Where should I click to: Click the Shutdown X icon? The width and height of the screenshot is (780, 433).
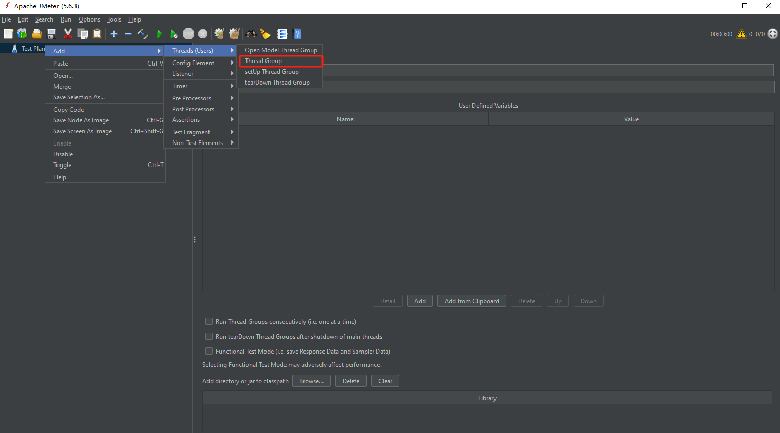(x=203, y=34)
